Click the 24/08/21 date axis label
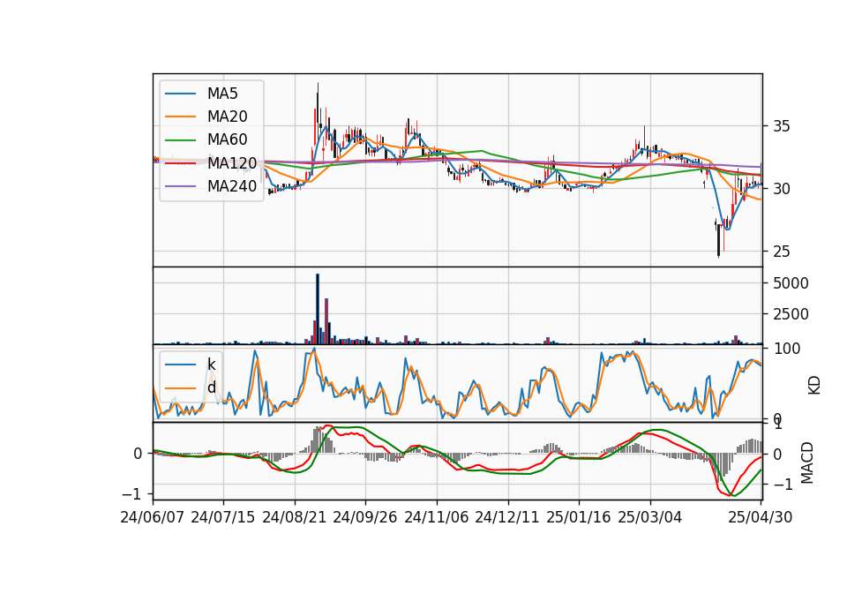The image size is (847, 609). pyautogui.click(x=295, y=517)
